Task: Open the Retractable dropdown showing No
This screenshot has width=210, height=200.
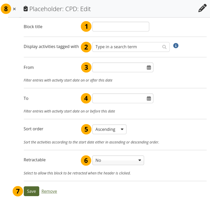Action: click(x=118, y=160)
